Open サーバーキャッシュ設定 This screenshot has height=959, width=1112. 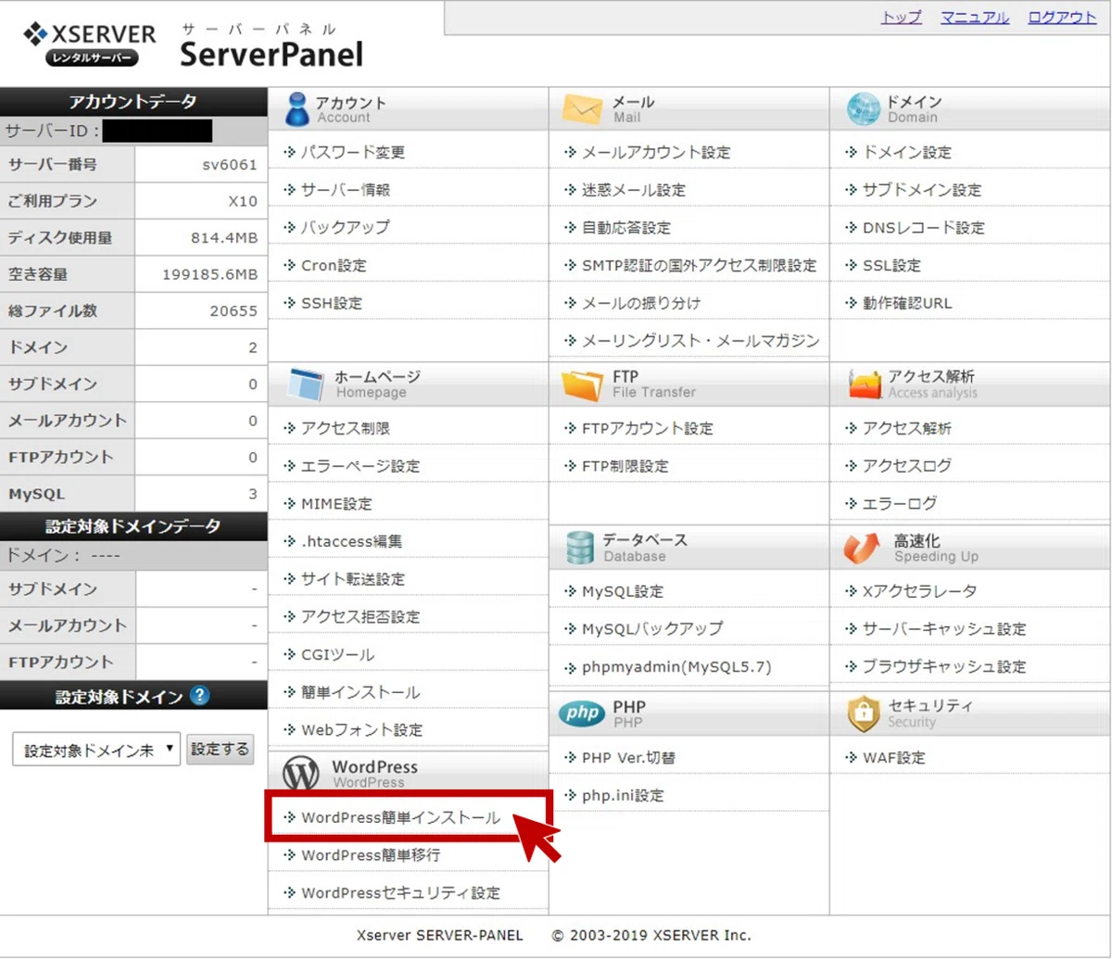point(944,629)
